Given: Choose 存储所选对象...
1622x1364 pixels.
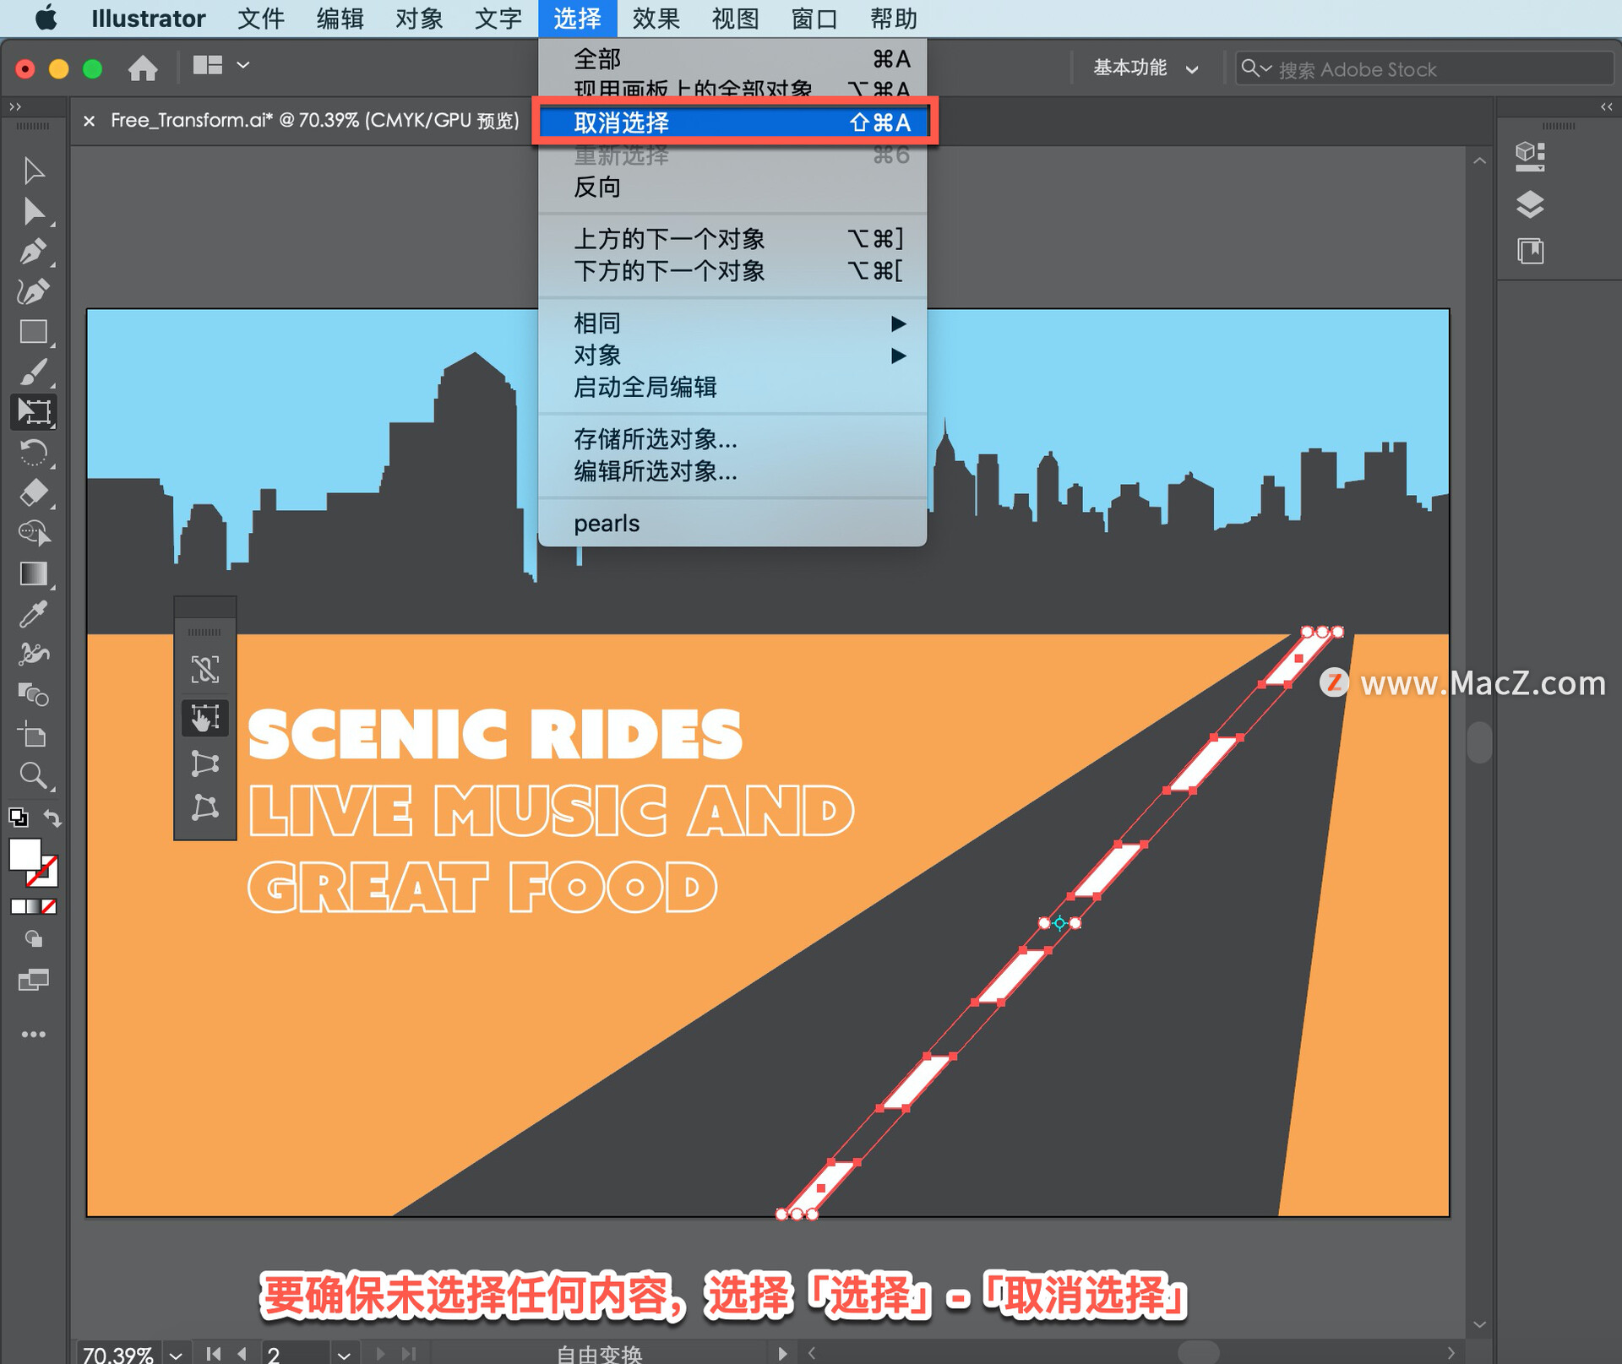Looking at the screenshot, I should 732,439.
